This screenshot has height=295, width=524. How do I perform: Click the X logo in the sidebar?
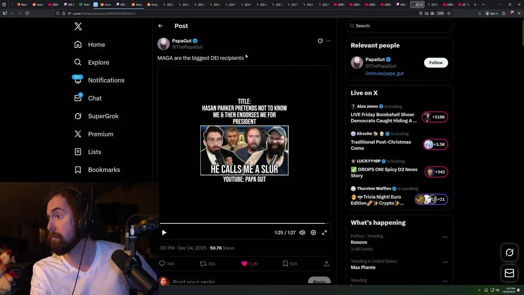click(x=78, y=27)
